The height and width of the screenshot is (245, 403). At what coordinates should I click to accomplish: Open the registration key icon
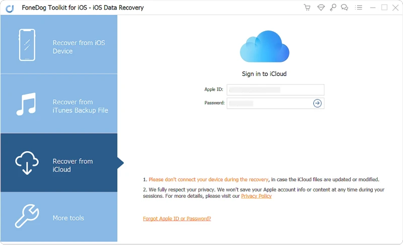pyautogui.click(x=333, y=8)
